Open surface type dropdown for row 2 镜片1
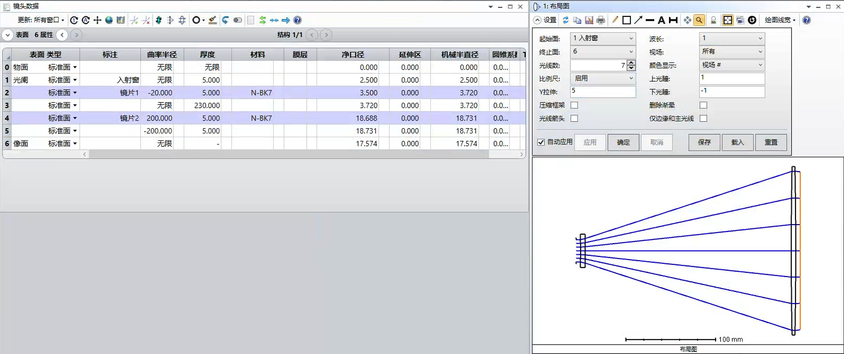This screenshot has width=844, height=354. tap(75, 93)
